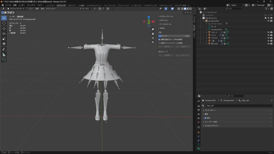Open the Bone properties tab

click(199, 148)
